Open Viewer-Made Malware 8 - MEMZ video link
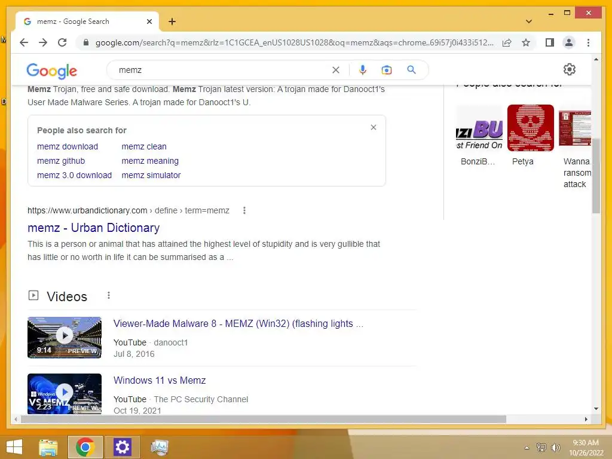The image size is (612, 459). point(238,323)
